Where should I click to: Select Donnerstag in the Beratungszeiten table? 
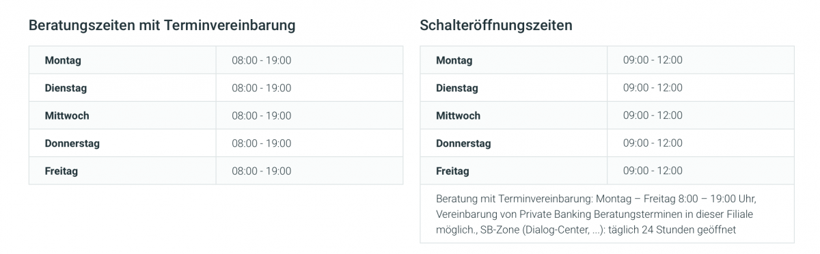click(72, 143)
